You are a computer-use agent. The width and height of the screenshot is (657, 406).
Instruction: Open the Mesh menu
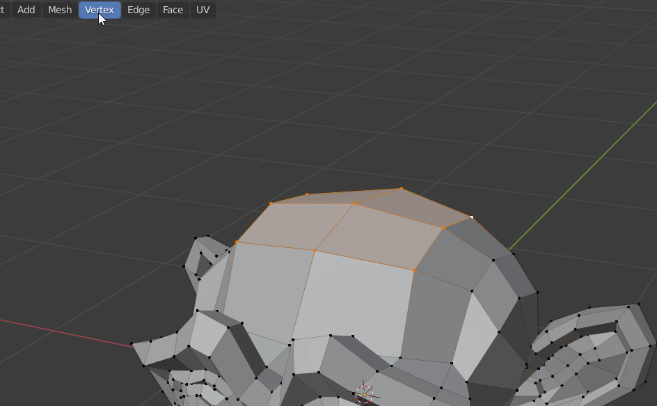point(60,10)
